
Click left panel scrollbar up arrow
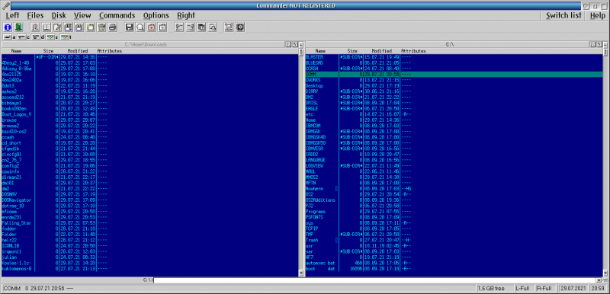point(300,44)
